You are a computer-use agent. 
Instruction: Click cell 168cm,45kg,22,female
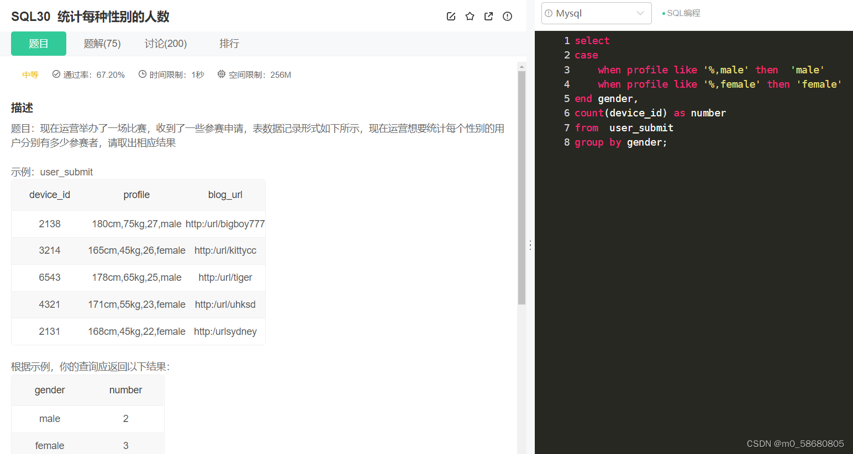[x=136, y=332]
